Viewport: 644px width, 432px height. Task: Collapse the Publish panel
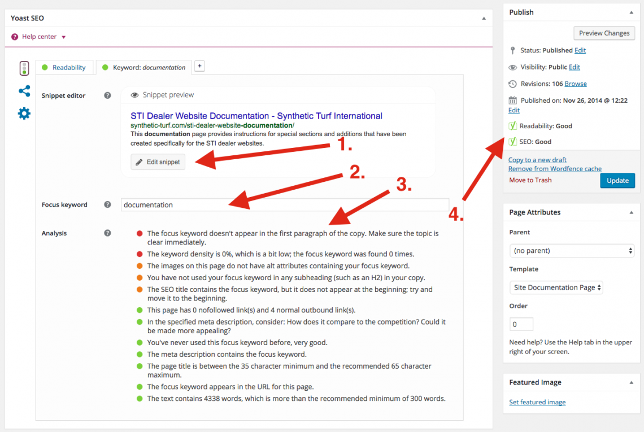(631, 13)
